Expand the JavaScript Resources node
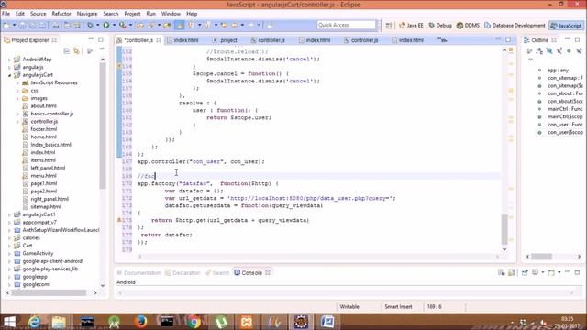This screenshot has height=330, width=587. (x=17, y=82)
